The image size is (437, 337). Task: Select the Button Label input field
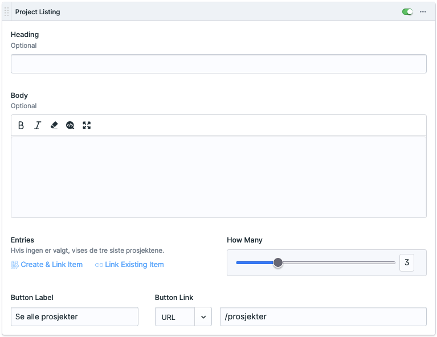point(74,317)
